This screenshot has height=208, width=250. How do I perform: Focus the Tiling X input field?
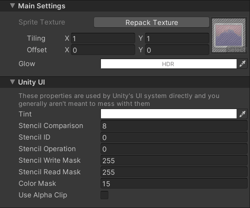click(103, 38)
